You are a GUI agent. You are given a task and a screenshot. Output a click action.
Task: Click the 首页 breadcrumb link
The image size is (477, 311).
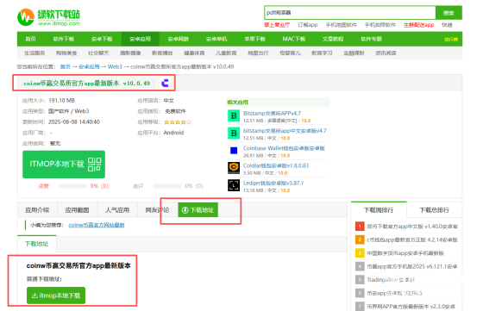pos(65,66)
